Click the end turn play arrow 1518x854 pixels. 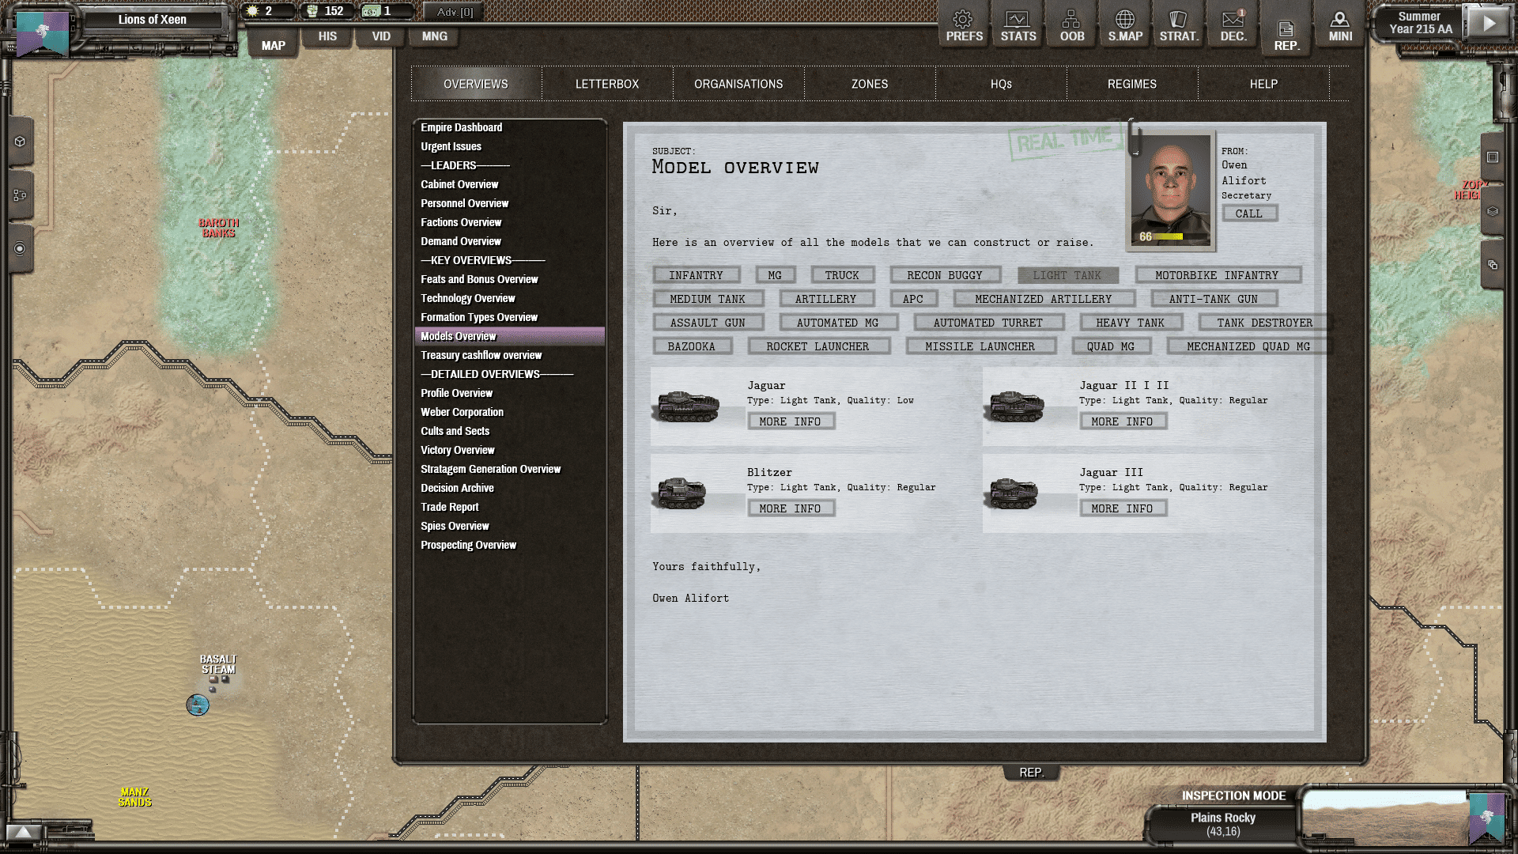(1488, 24)
